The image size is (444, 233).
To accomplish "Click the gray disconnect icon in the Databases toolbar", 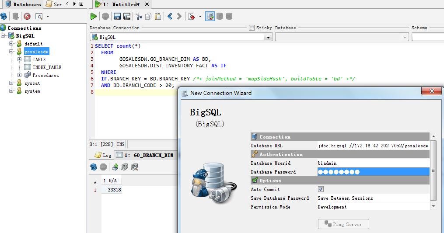I will click(16, 17).
